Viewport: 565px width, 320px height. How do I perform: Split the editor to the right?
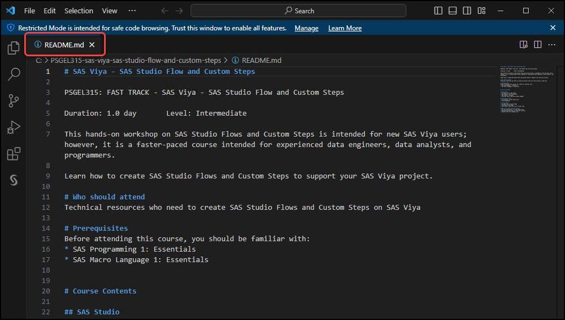tap(538, 45)
